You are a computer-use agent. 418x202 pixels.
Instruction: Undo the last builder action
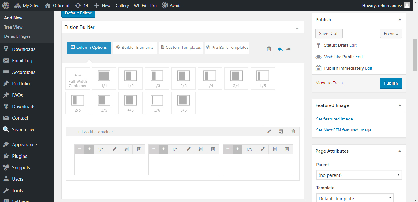tap(280, 49)
